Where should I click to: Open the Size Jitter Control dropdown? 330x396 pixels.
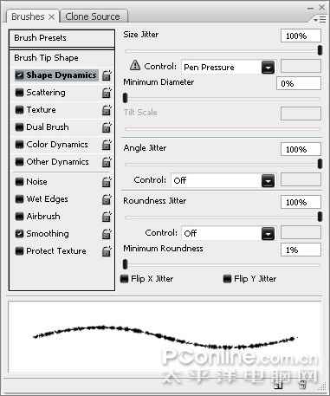(x=268, y=68)
